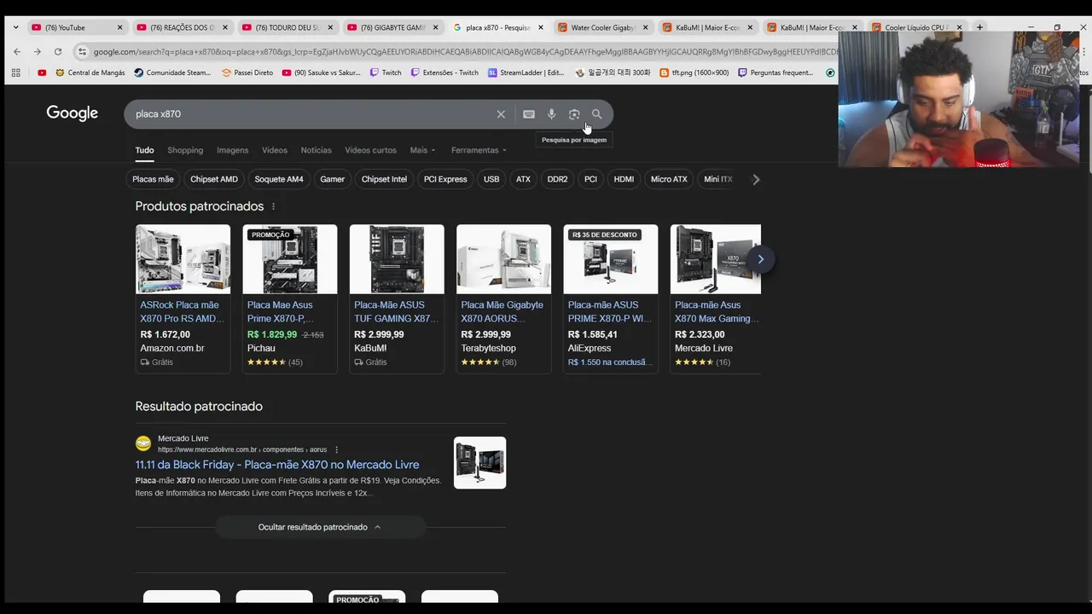Click the Mercado Livre favicon in ad
Screen dimensions: 1092x614
coord(143,443)
